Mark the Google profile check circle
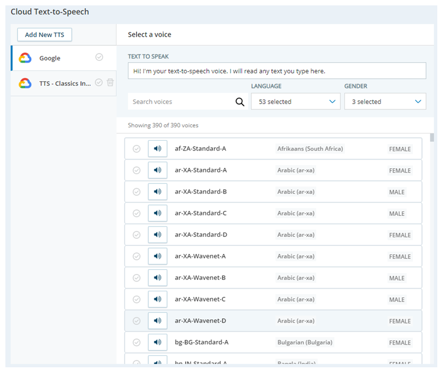440x370 pixels. [99, 57]
